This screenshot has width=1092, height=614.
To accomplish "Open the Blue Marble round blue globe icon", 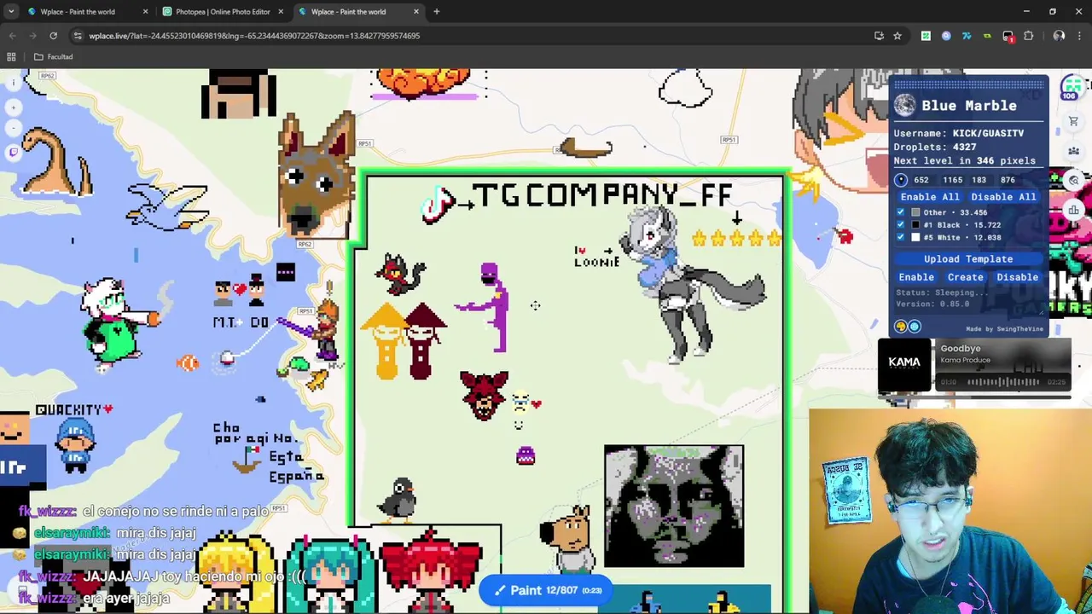I will (915, 326).
